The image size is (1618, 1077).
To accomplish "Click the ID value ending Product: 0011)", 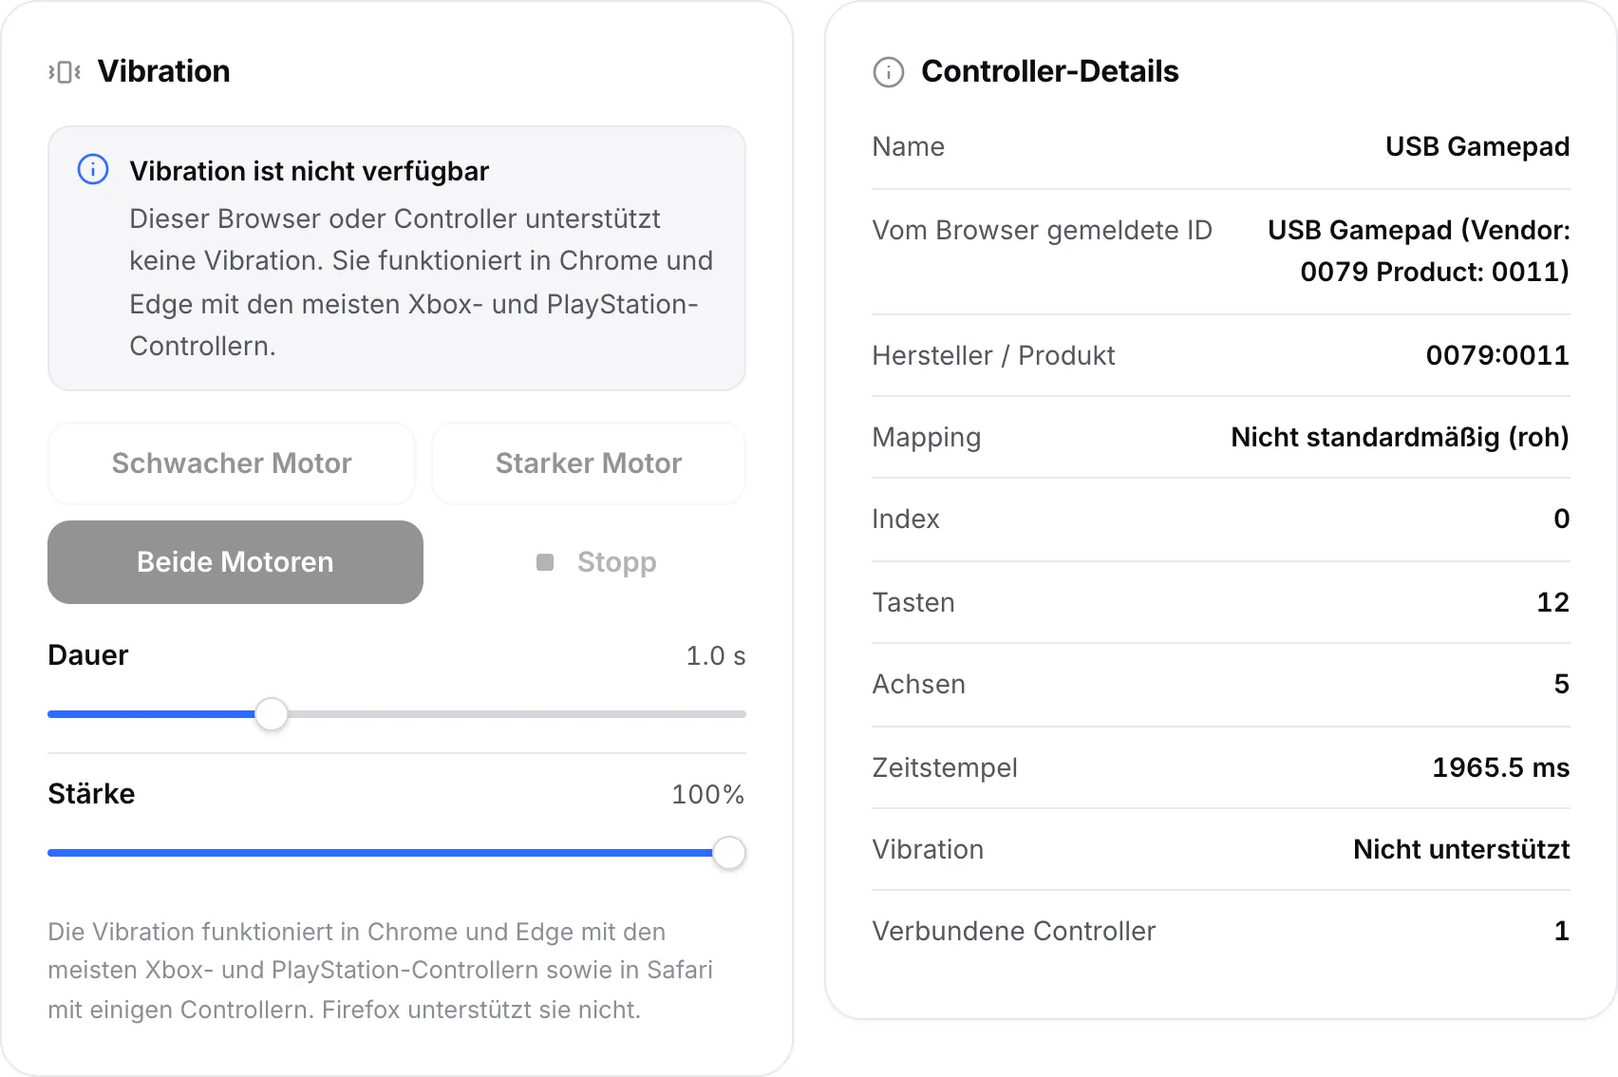I will [x=1419, y=251].
